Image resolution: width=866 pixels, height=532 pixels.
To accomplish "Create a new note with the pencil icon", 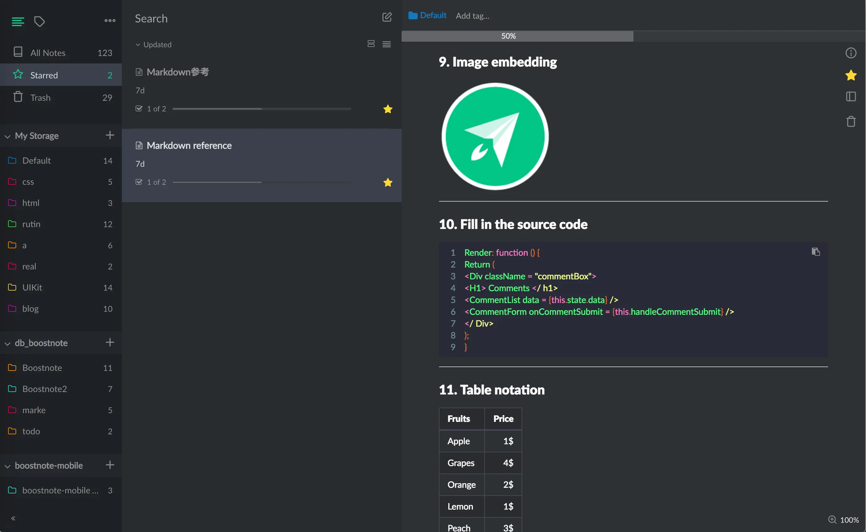I will (387, 17).
